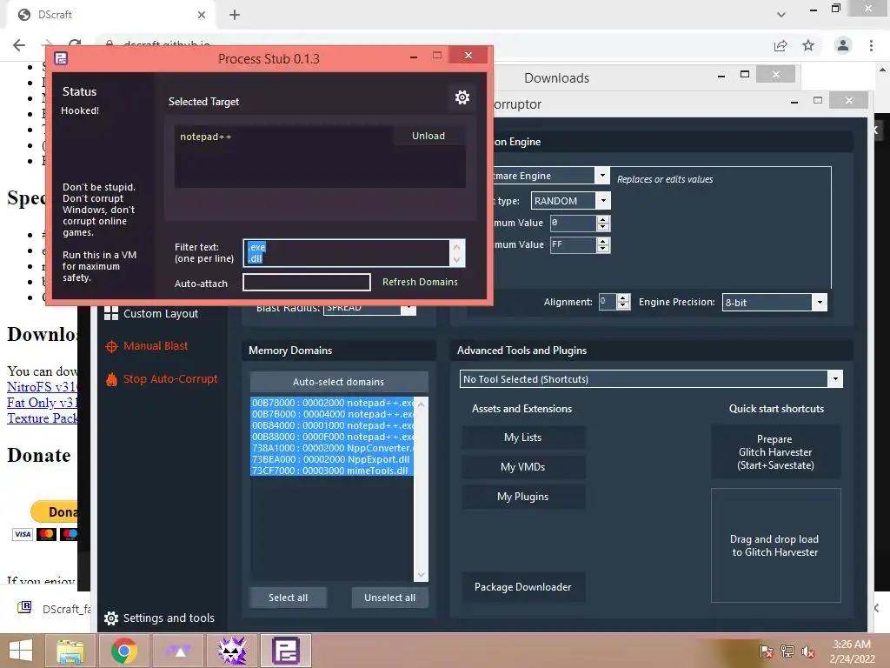Viewport: 890px width, 668px height.
Task: Click Auto-select domains button
Action: point(339,382)
